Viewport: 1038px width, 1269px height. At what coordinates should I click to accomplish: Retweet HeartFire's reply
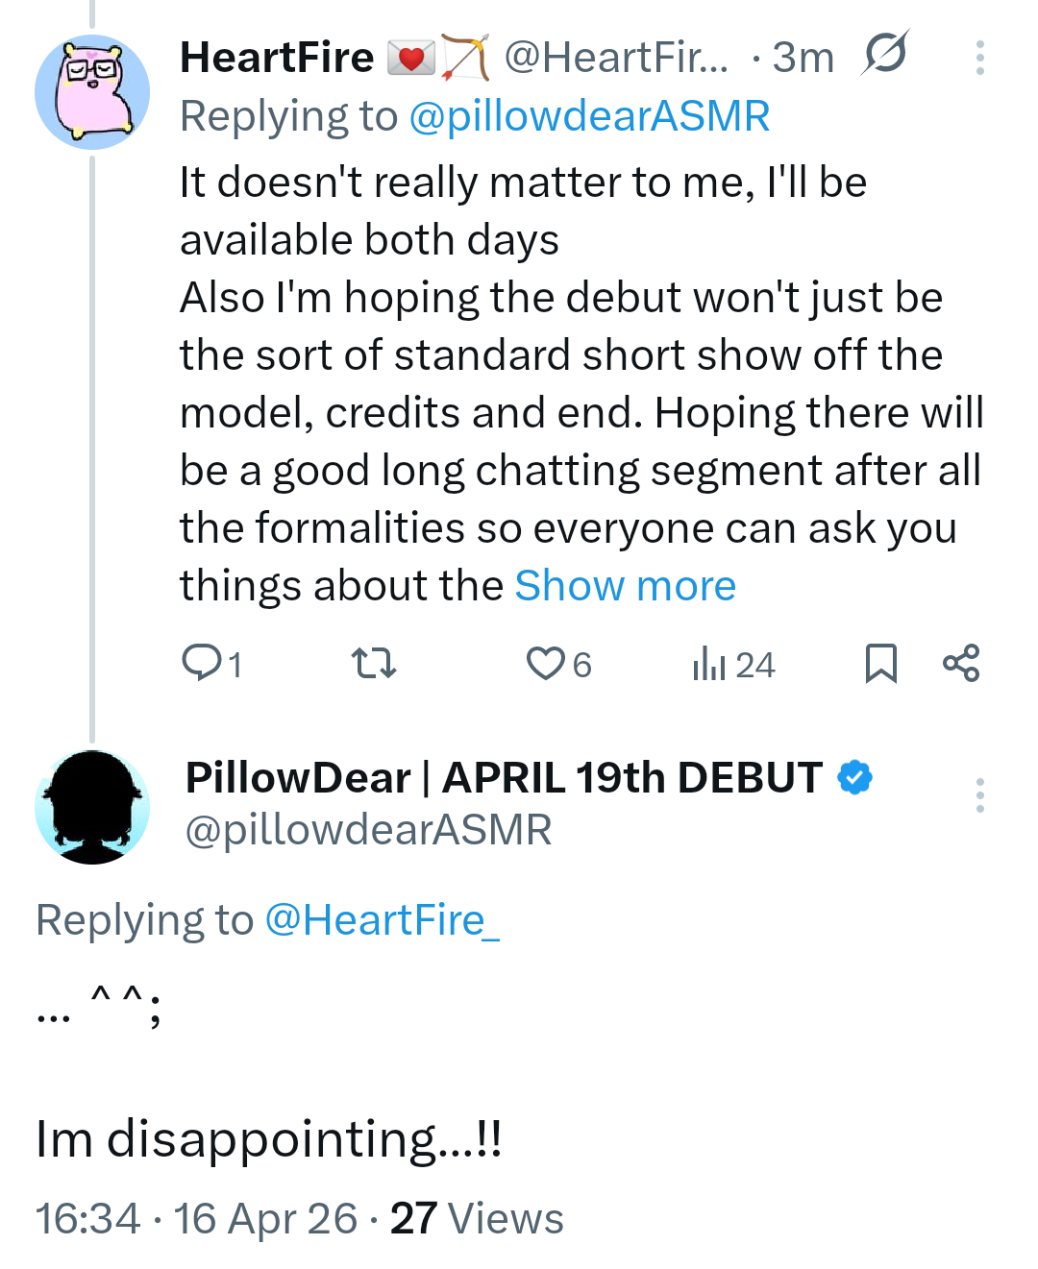373,663
